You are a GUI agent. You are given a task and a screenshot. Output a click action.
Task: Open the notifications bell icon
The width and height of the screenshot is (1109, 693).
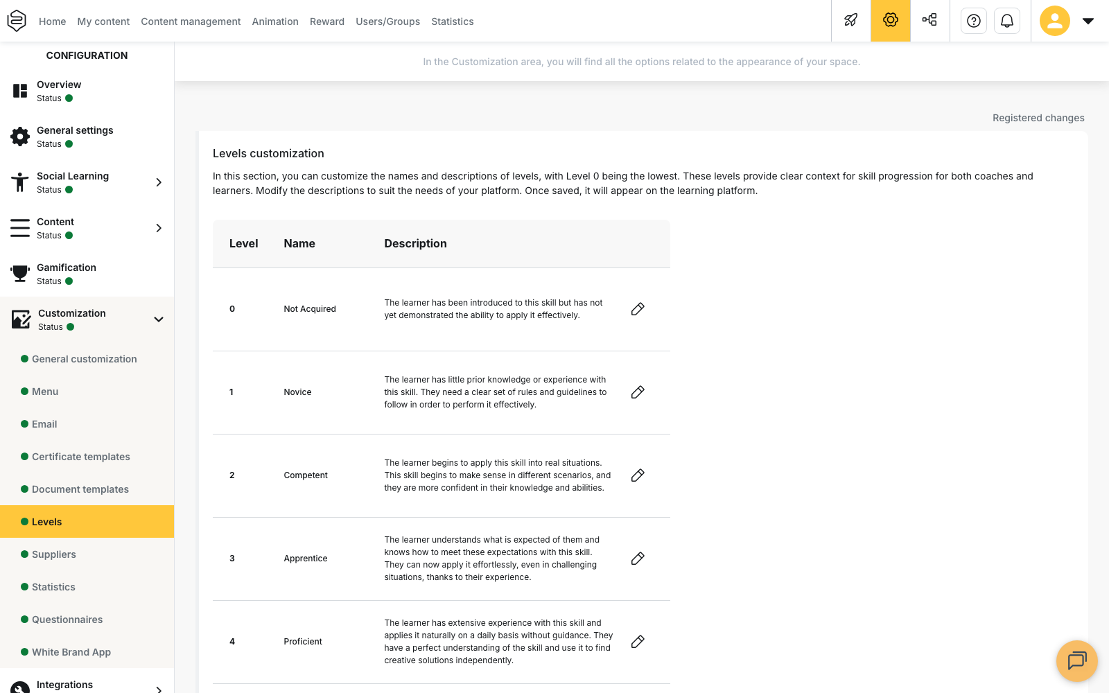pos(1007,21)
